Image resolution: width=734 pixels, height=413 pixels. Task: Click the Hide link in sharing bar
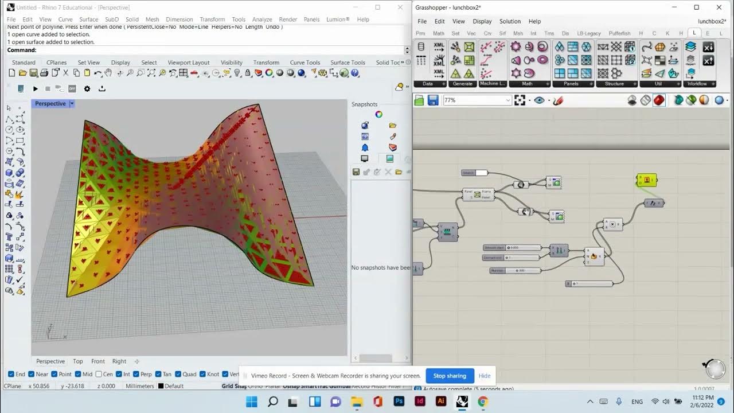pyautogui.click(x=485, y=376)
